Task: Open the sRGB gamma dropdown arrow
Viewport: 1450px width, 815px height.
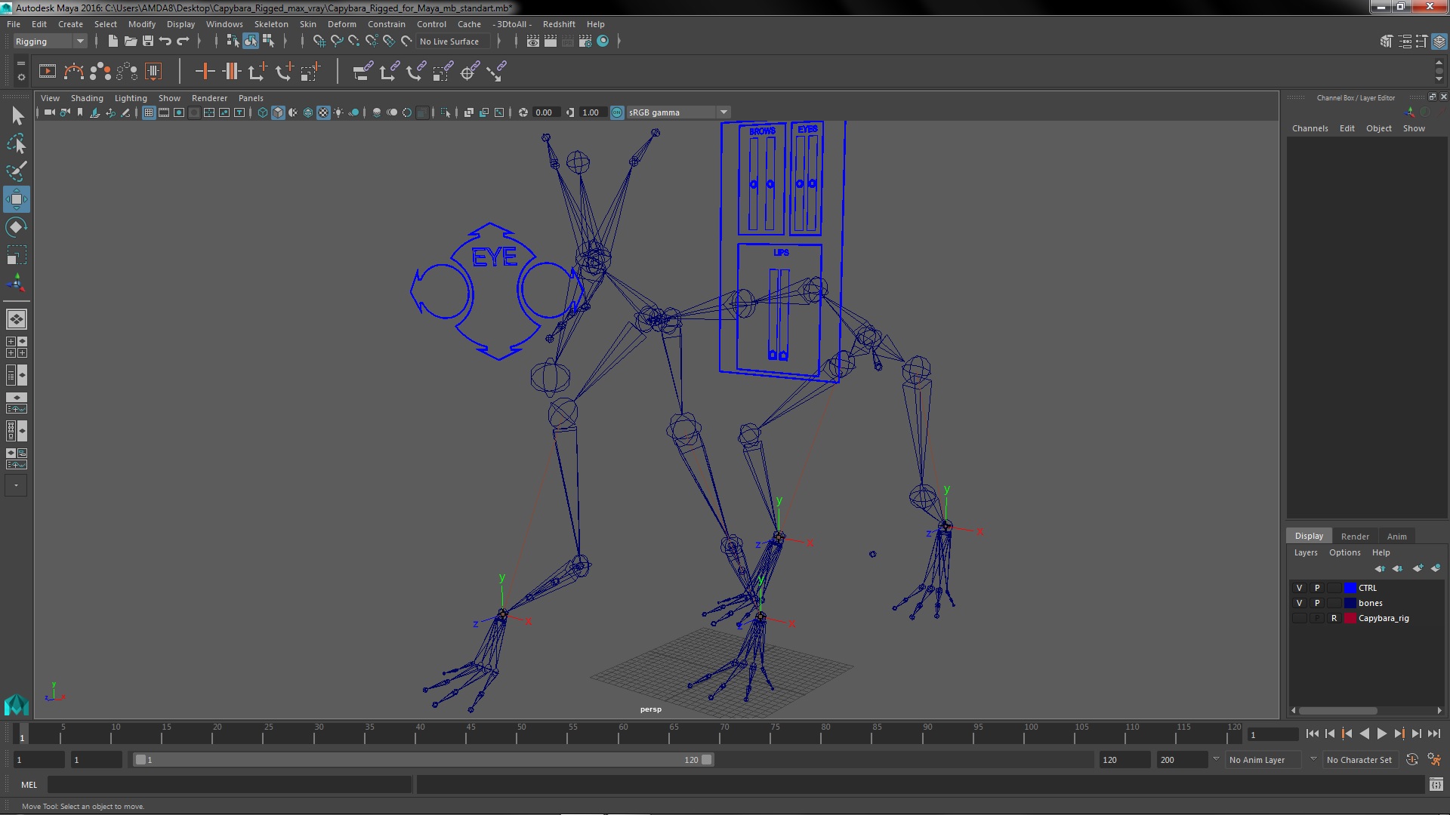Action: point(723,112)
